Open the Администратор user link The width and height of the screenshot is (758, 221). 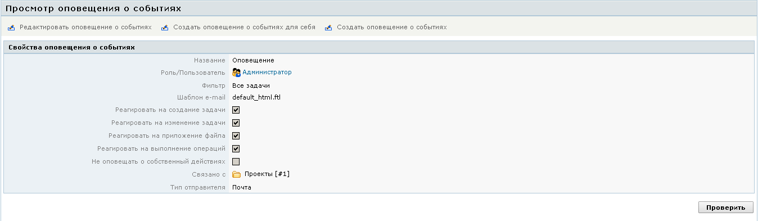(267, 73)
